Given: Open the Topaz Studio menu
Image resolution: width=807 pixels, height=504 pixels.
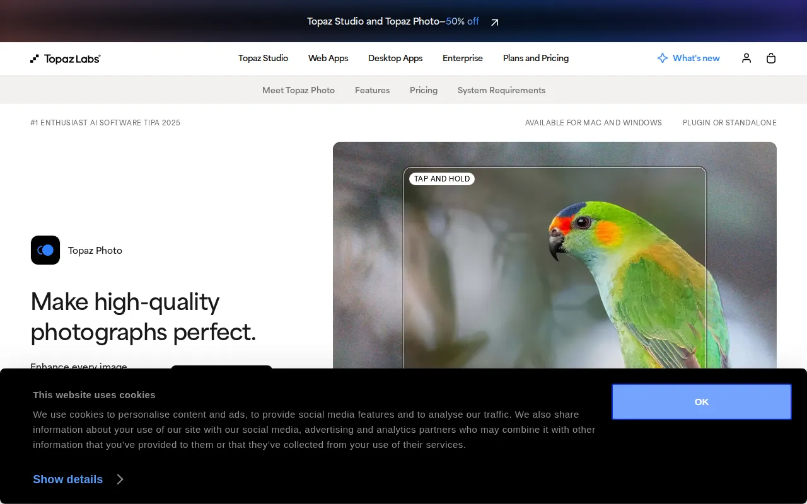Looking at the screenshot, I should click(x=263, y=58).
